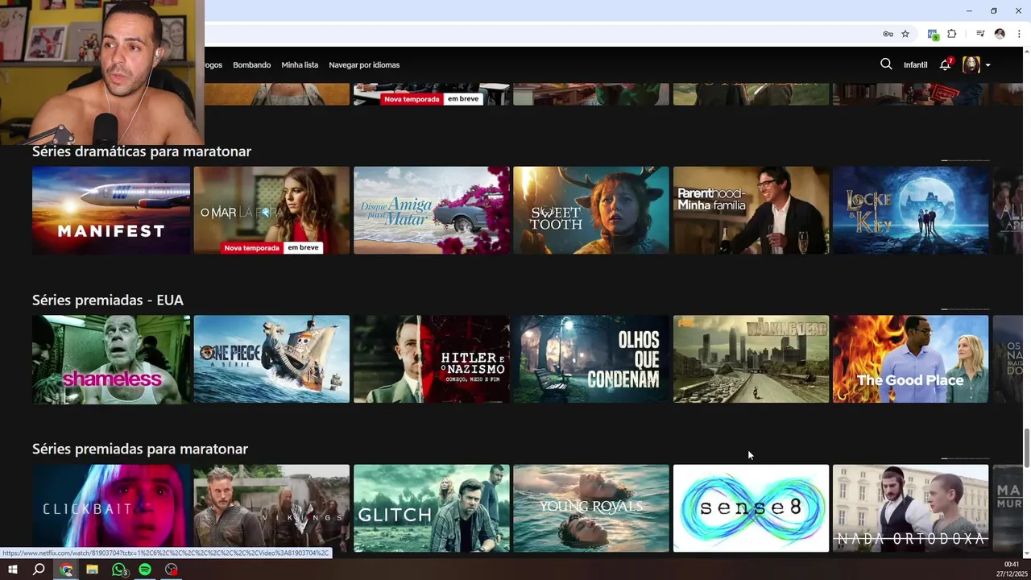
Task: Open the Chrome user profile picture
Action: click(x=1000, y=34)
